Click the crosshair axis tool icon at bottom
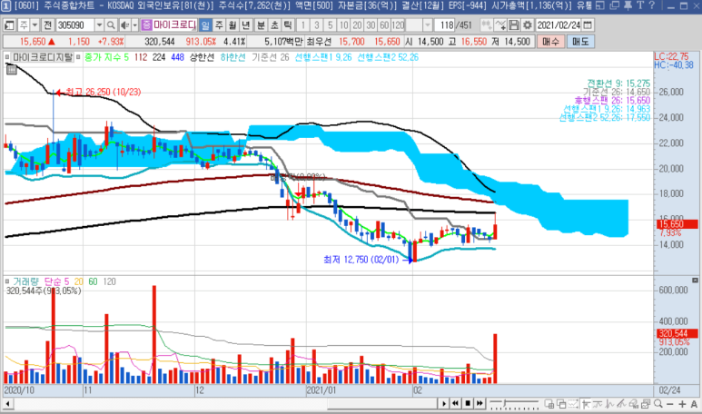The image size is (702, 414). tap(585, 404)
